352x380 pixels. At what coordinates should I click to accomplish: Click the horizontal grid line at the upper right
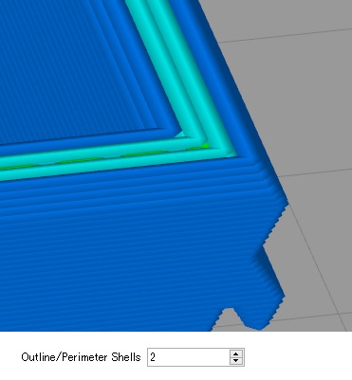pyautogui.click(x=285, y=35)
